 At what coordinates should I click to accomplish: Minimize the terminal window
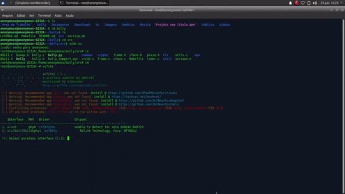332,10
